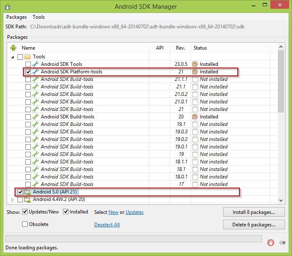Image resolution: width=292 pixels, height=256 pixels.
Task: Click the scroll down arrow of the package list
Action: click(281, 200)
